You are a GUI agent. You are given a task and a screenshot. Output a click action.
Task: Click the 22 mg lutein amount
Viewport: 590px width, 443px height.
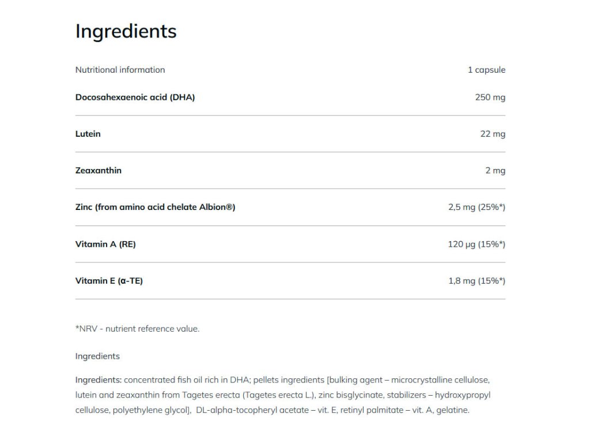pos(493,134)
